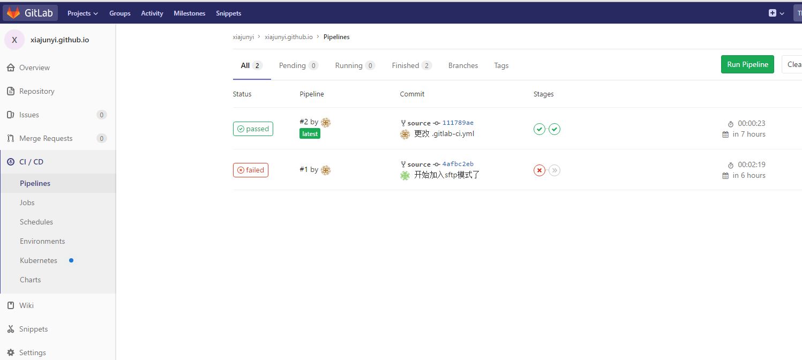
Task: Open the failed status badge of pipeline #1
Action: (251, 170)
